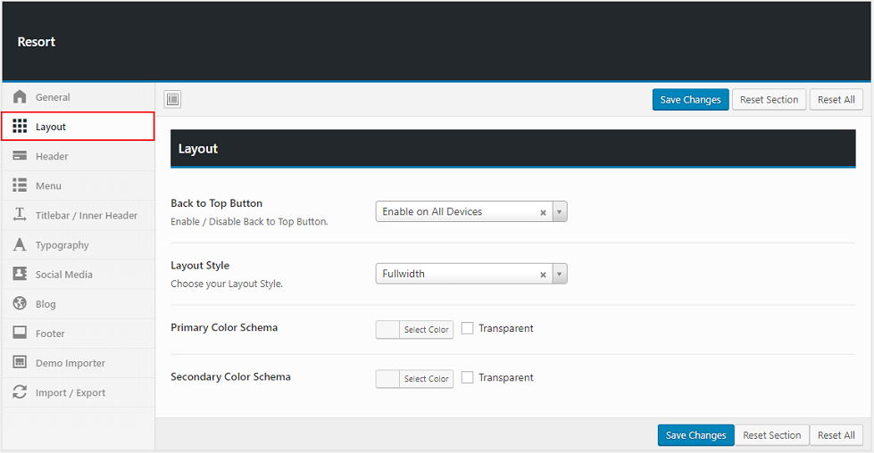Screen dimensions: 874x453
Task: Click the Blog globe icon
Action: (20, 304)
